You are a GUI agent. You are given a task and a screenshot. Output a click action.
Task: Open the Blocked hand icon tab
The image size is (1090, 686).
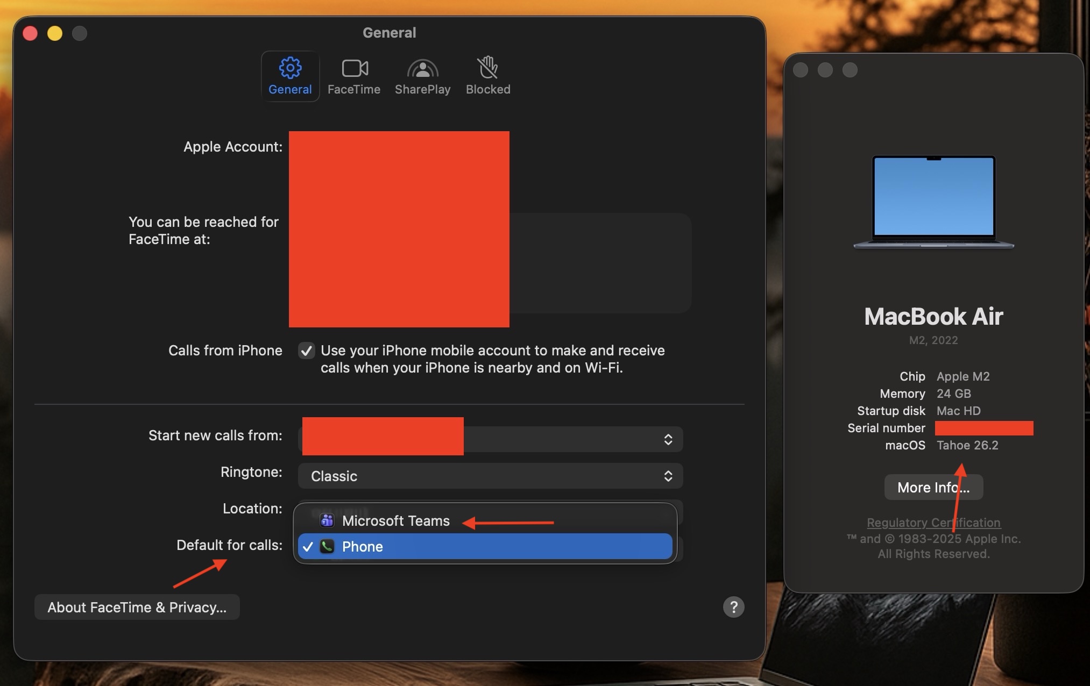coord(488,68)
